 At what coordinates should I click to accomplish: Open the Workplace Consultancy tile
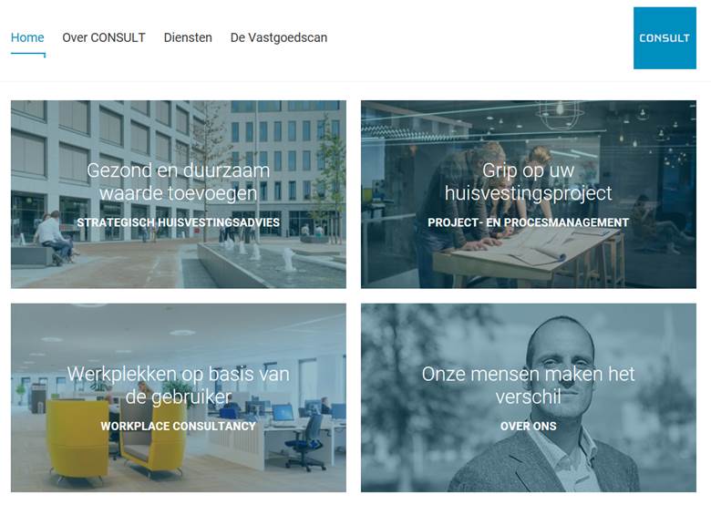tap(179, 398)
